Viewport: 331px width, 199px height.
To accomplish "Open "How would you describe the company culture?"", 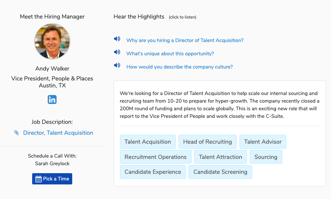I will tap(180, 67).
